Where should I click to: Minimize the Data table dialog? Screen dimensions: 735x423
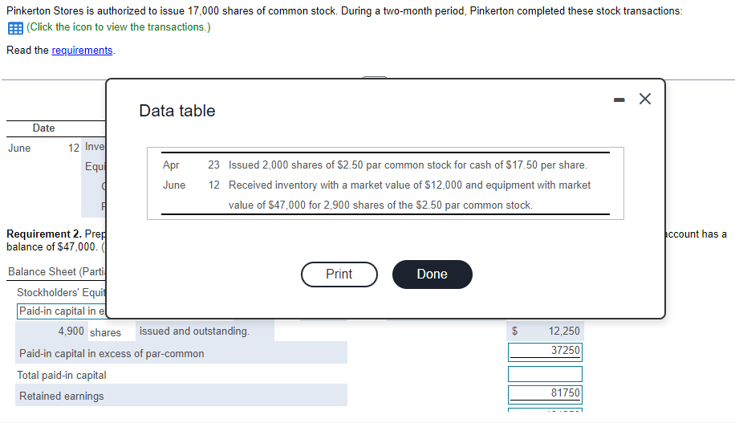[619, 100]
